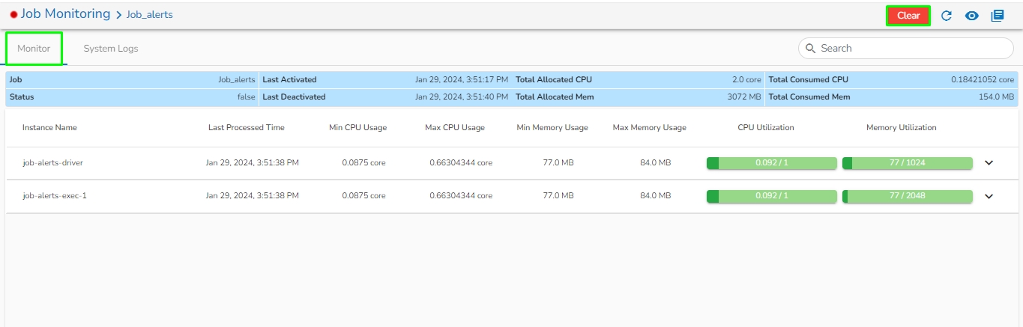Expand the job-alerts-exec-1 row chevron

(x=989, y=196)
